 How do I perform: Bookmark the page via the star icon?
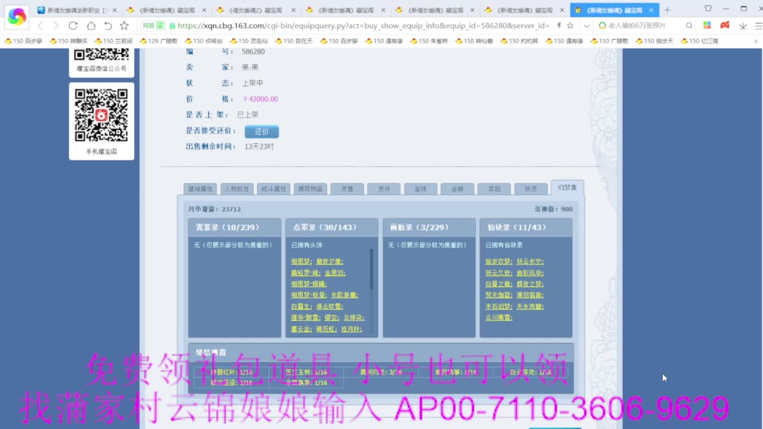pyautogui.click(x=570, y=26)
